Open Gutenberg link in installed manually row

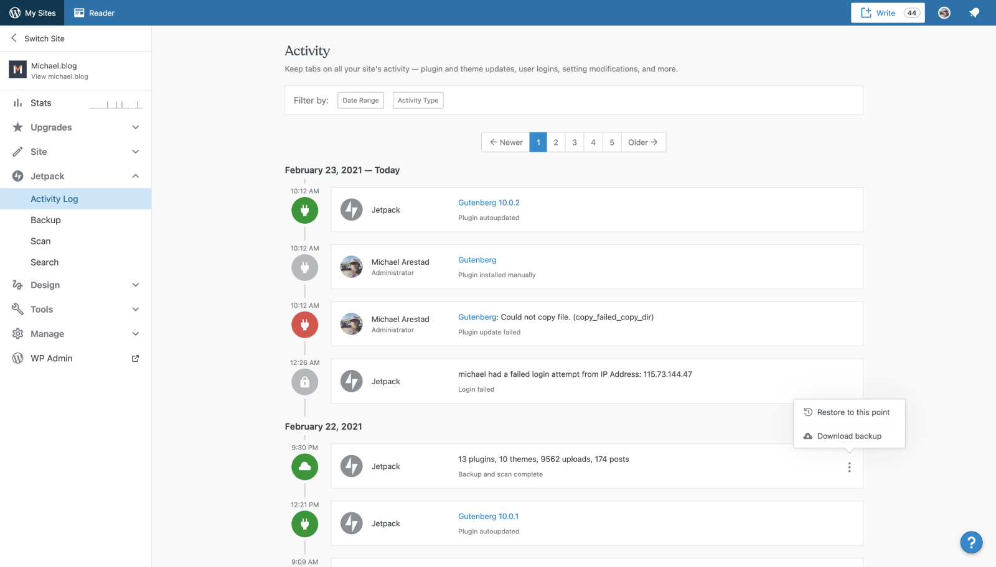click(x=477, y=260)
